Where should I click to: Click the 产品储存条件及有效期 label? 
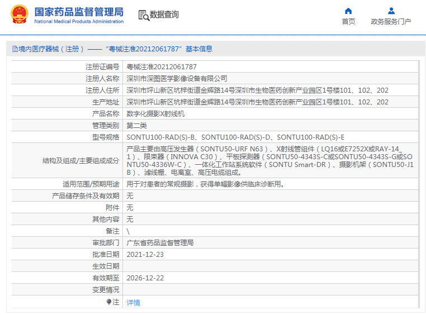point(86,195)
